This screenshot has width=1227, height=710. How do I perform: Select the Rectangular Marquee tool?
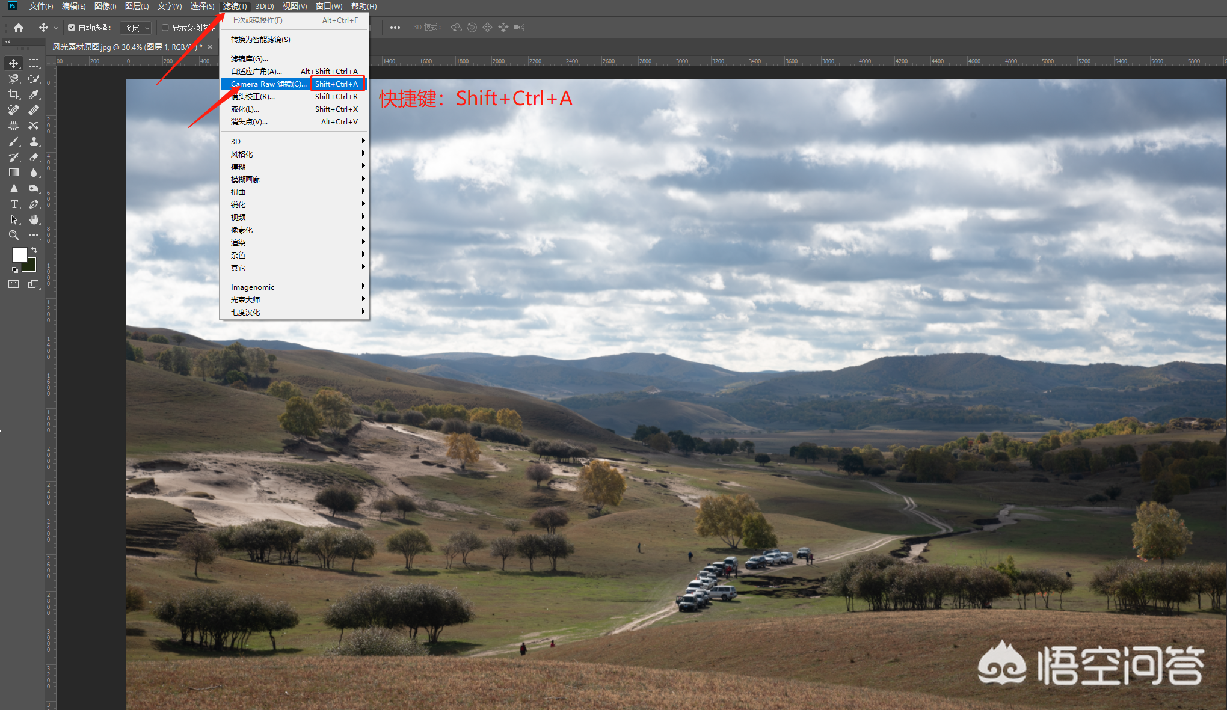click(34, 63)
